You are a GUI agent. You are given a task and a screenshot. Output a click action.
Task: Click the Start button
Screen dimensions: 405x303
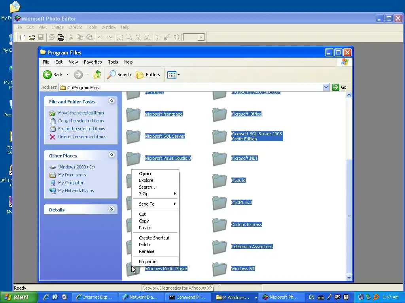pos(18,297)
